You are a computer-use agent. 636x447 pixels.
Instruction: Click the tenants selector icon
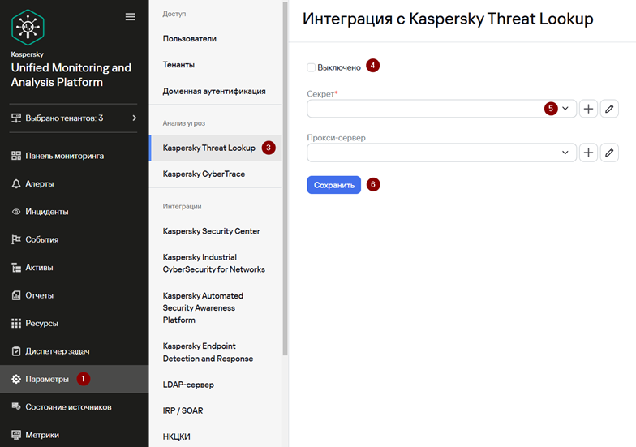pos(16,118)
